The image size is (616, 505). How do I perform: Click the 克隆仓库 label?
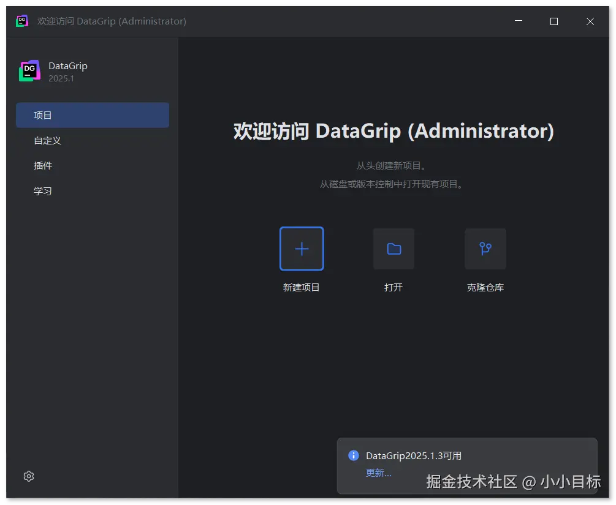tap(485, 287)
